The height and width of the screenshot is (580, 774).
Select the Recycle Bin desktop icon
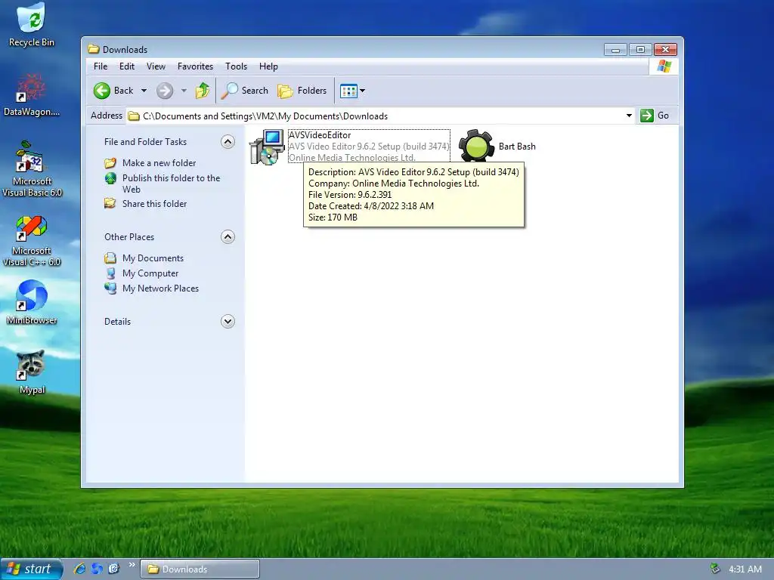click(31, 25)
